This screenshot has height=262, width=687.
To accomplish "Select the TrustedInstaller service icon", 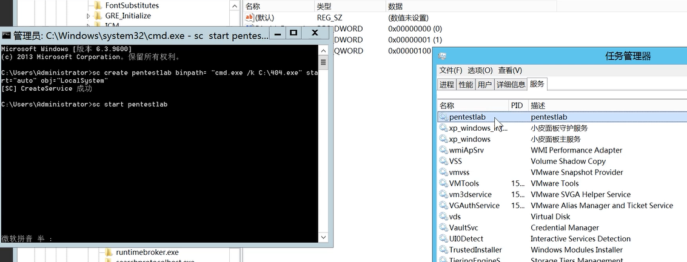I will [444, 250].
